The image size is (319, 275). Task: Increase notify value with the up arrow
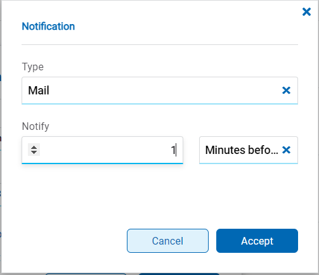pyautogui.click(x=34, y=147)
